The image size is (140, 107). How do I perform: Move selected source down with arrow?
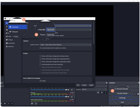click(x=12, y=104)
